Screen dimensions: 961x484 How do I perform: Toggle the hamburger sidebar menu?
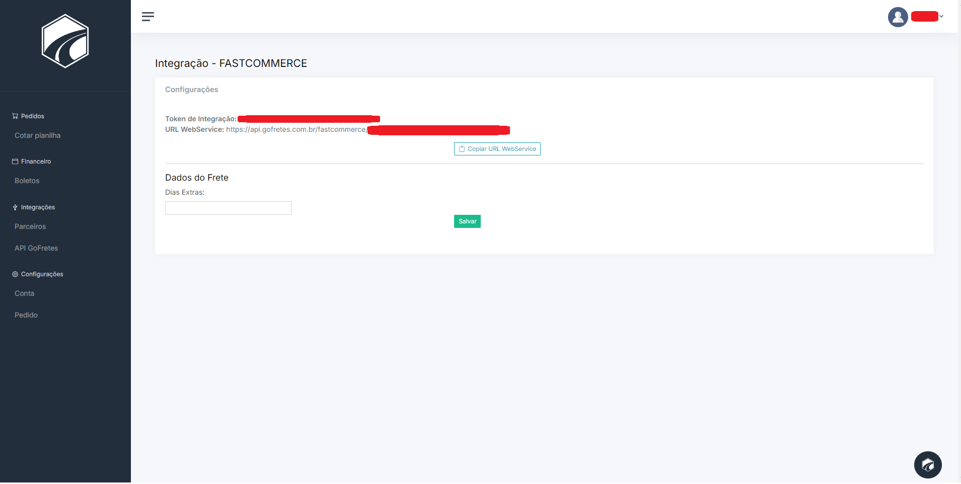(148, 17)
